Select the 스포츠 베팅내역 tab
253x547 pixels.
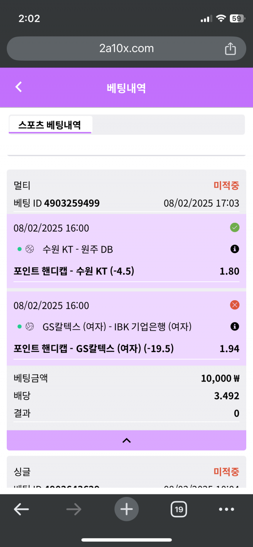pyautogui.click(x=50, y=125)
